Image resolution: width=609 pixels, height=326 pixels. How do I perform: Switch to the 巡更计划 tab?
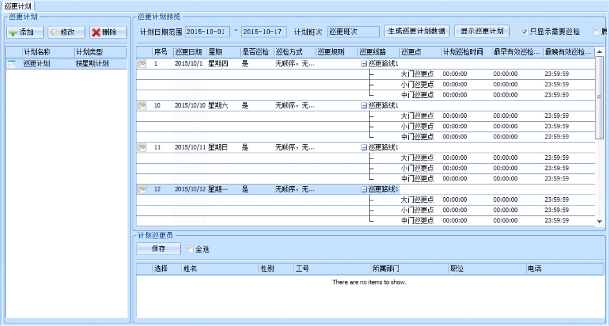[x=17, y=5]
